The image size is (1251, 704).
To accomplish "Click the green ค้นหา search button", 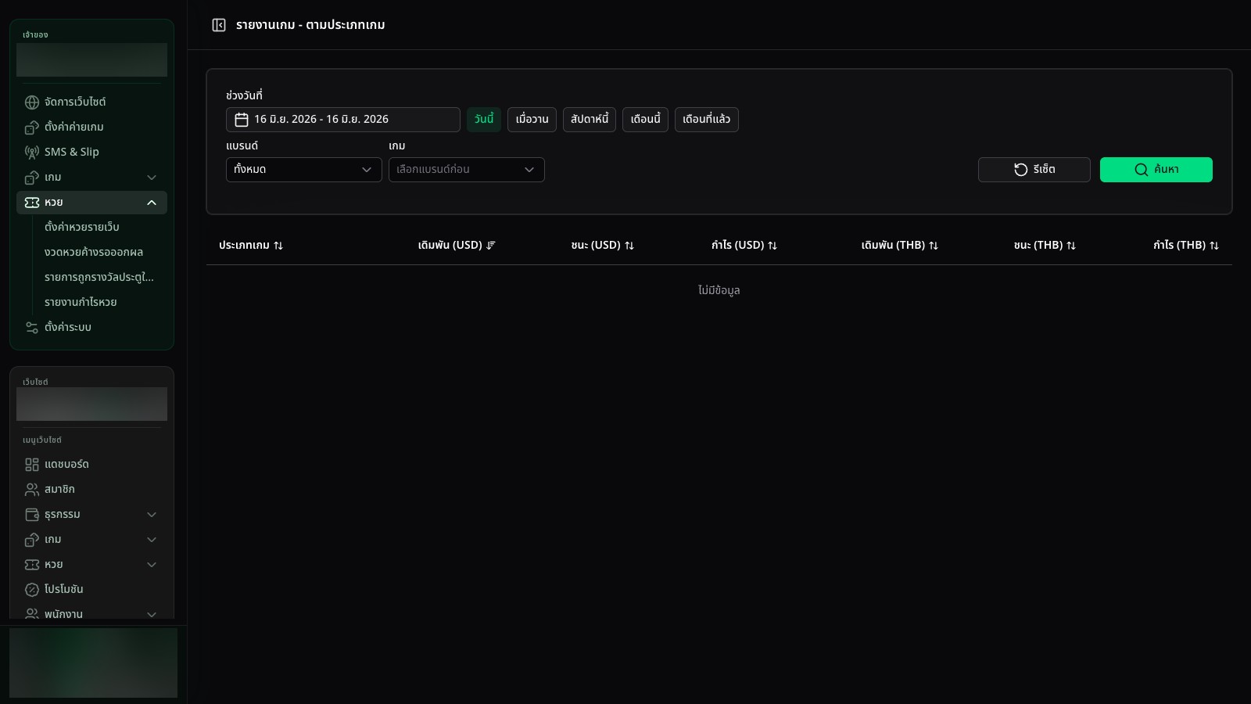I will point(1156,170).
